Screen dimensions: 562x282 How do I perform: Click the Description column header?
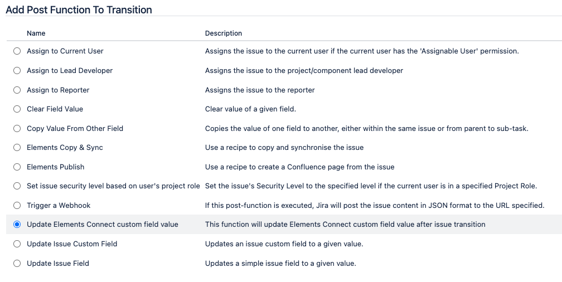(x=224, y=33)
